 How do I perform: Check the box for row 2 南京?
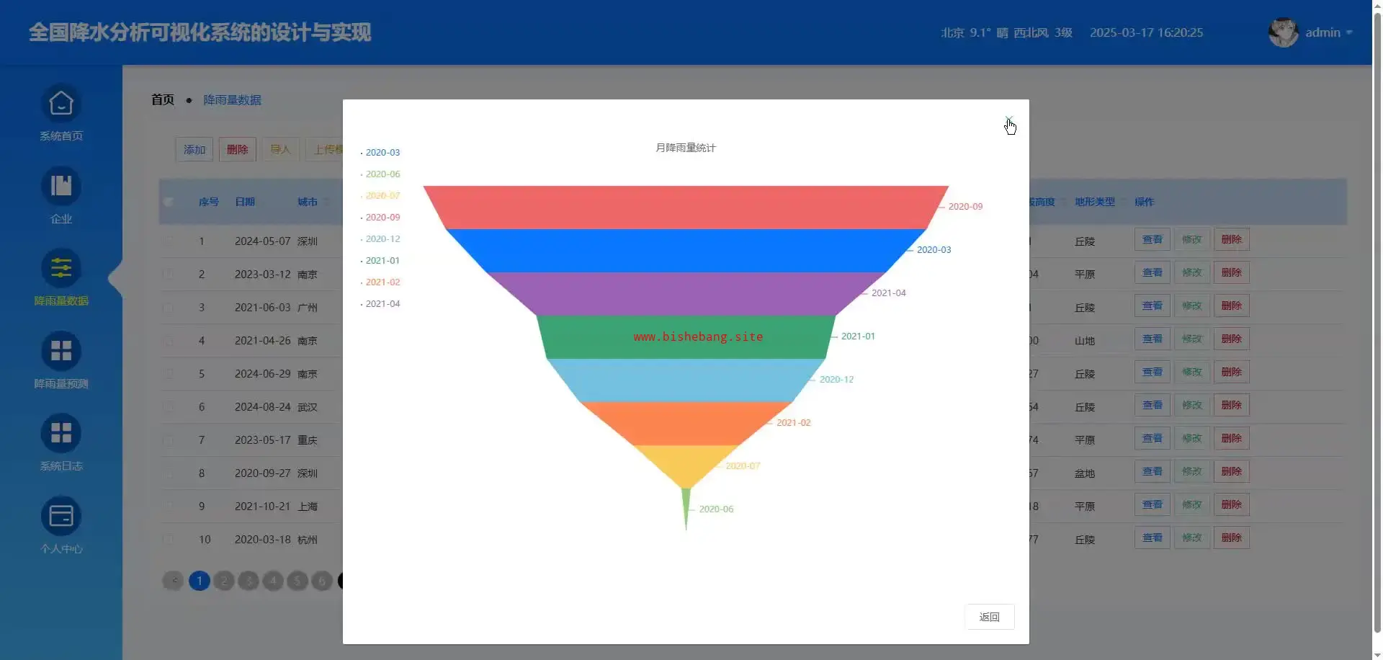[x=169, y=275]
